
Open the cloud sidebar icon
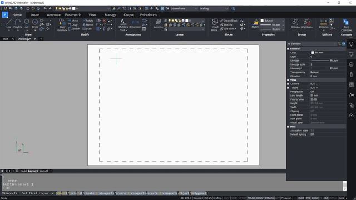351,115
